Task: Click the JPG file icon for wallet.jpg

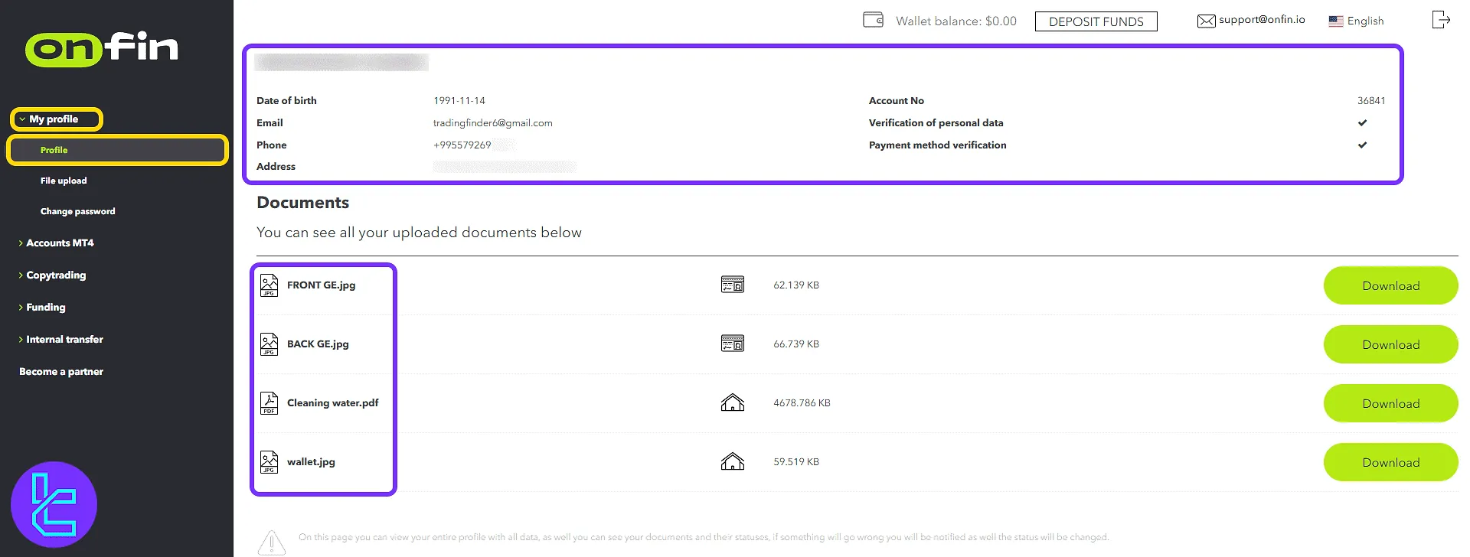Action: (x=269, y=462)
